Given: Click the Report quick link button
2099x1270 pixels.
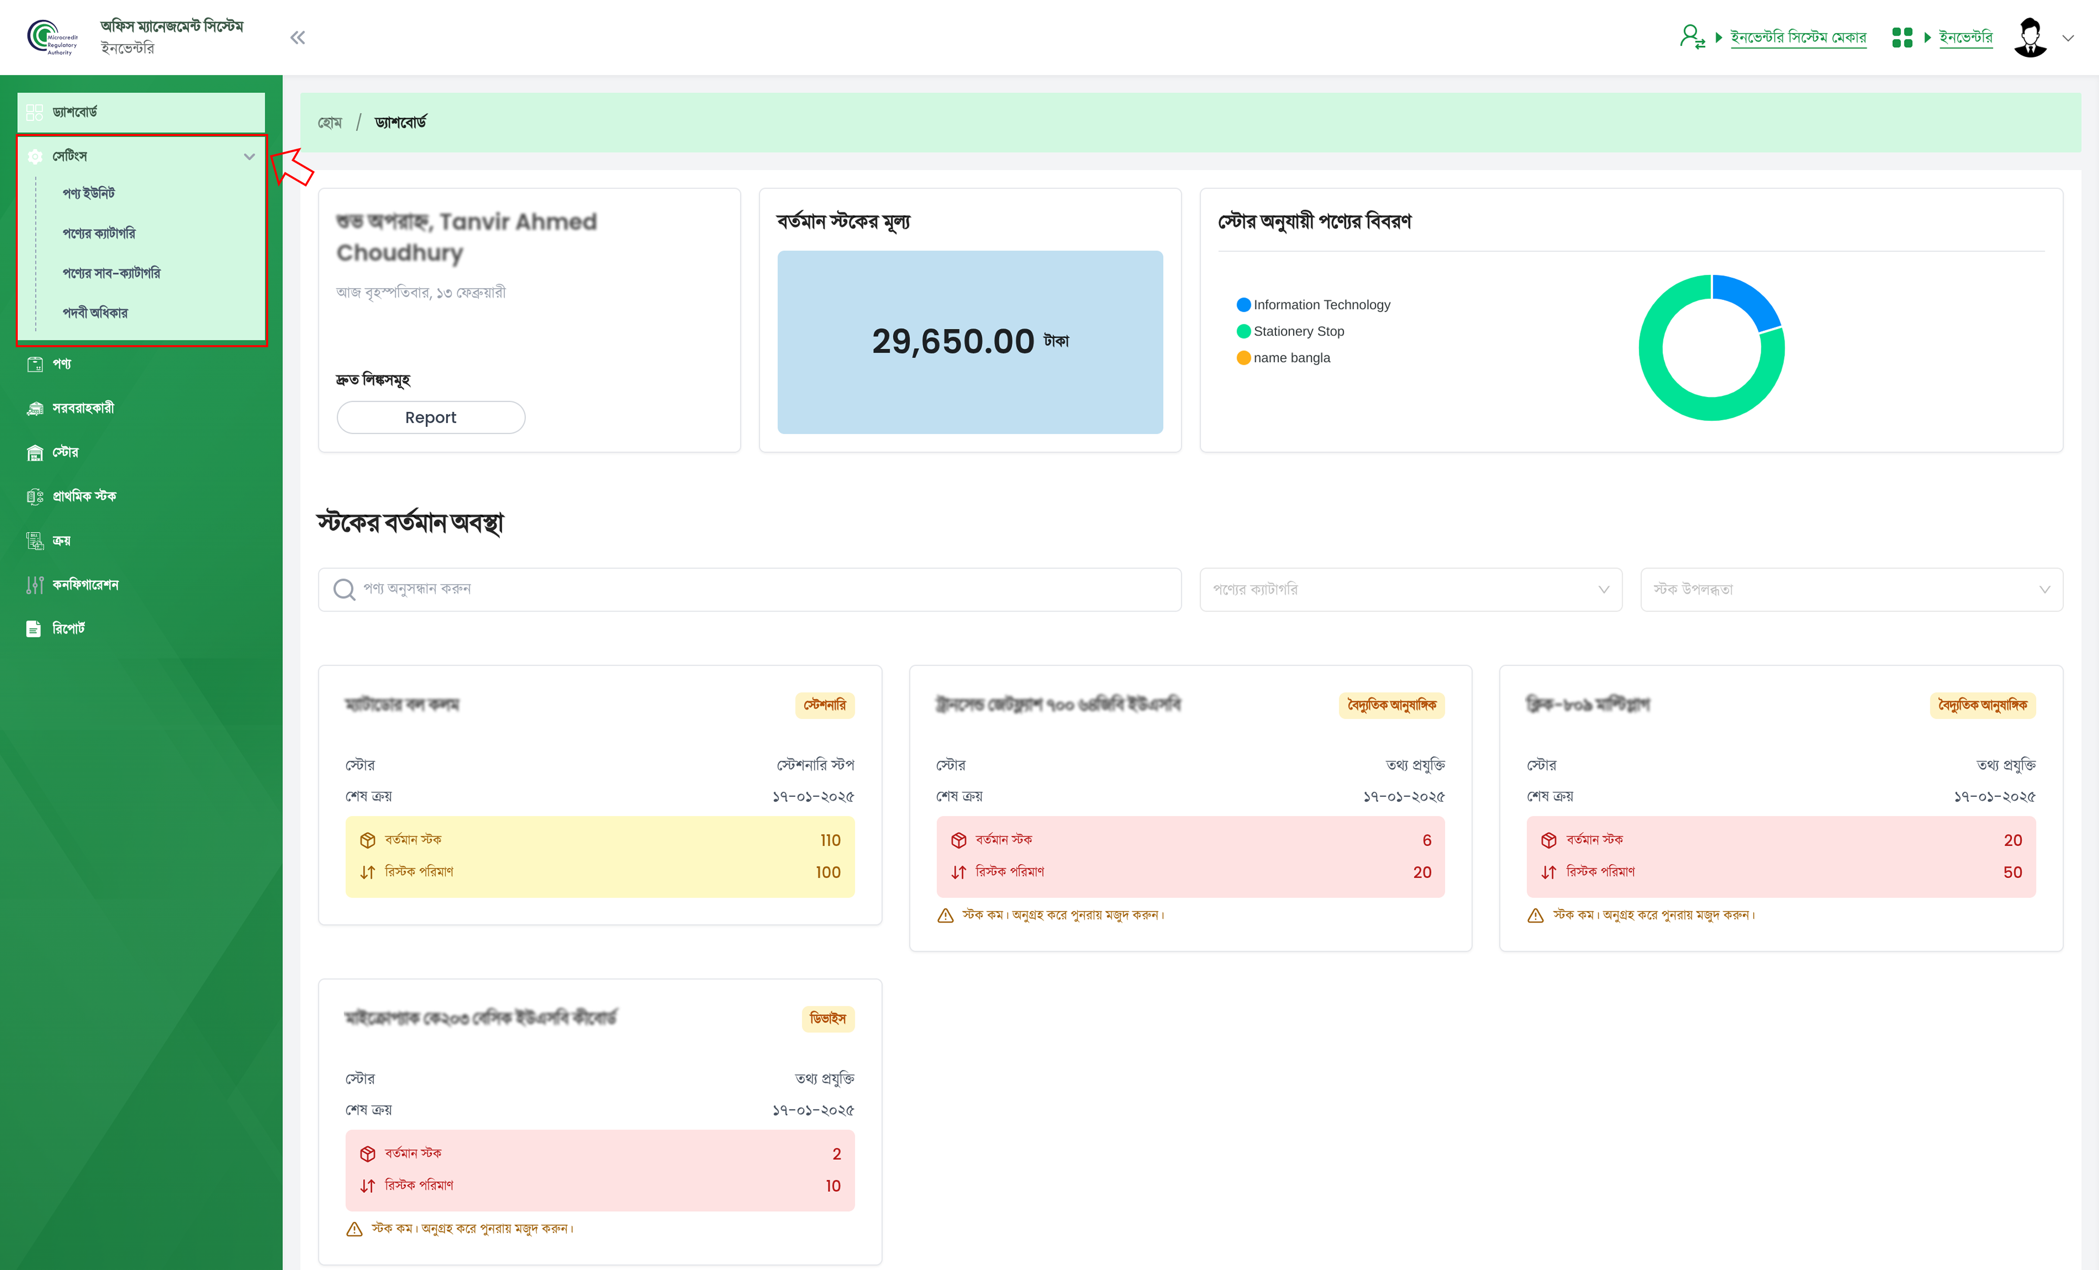Looking at the screenshot, I should [431, 417].
